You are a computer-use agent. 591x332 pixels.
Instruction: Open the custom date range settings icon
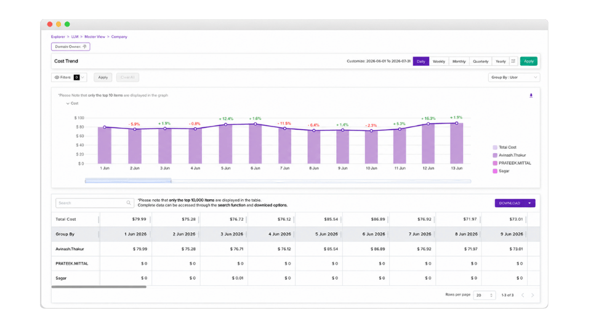[513, 61]
